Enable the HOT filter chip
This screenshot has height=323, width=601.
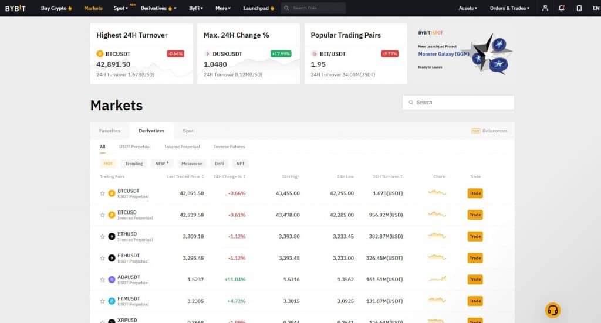pos(108,164)
